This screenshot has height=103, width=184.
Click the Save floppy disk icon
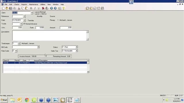[x=11, y=8]
